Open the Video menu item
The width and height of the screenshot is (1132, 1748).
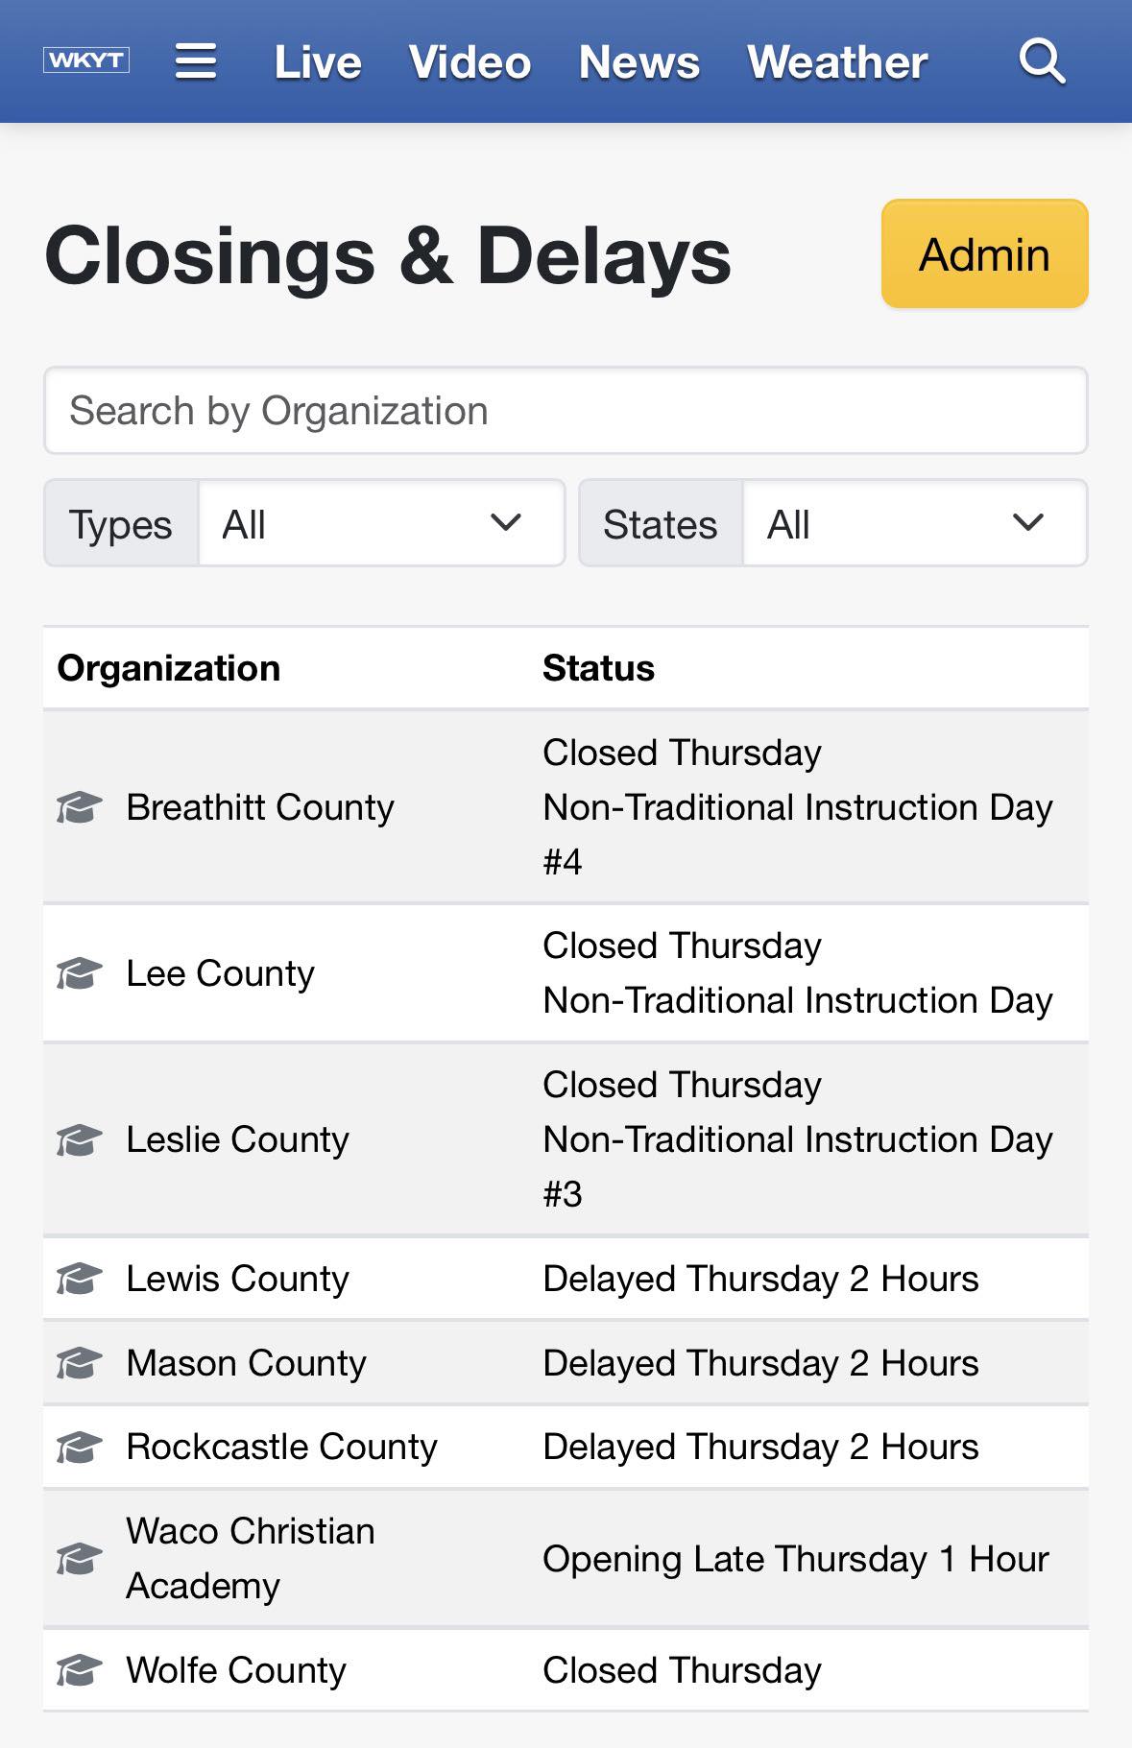pos(470,62)
